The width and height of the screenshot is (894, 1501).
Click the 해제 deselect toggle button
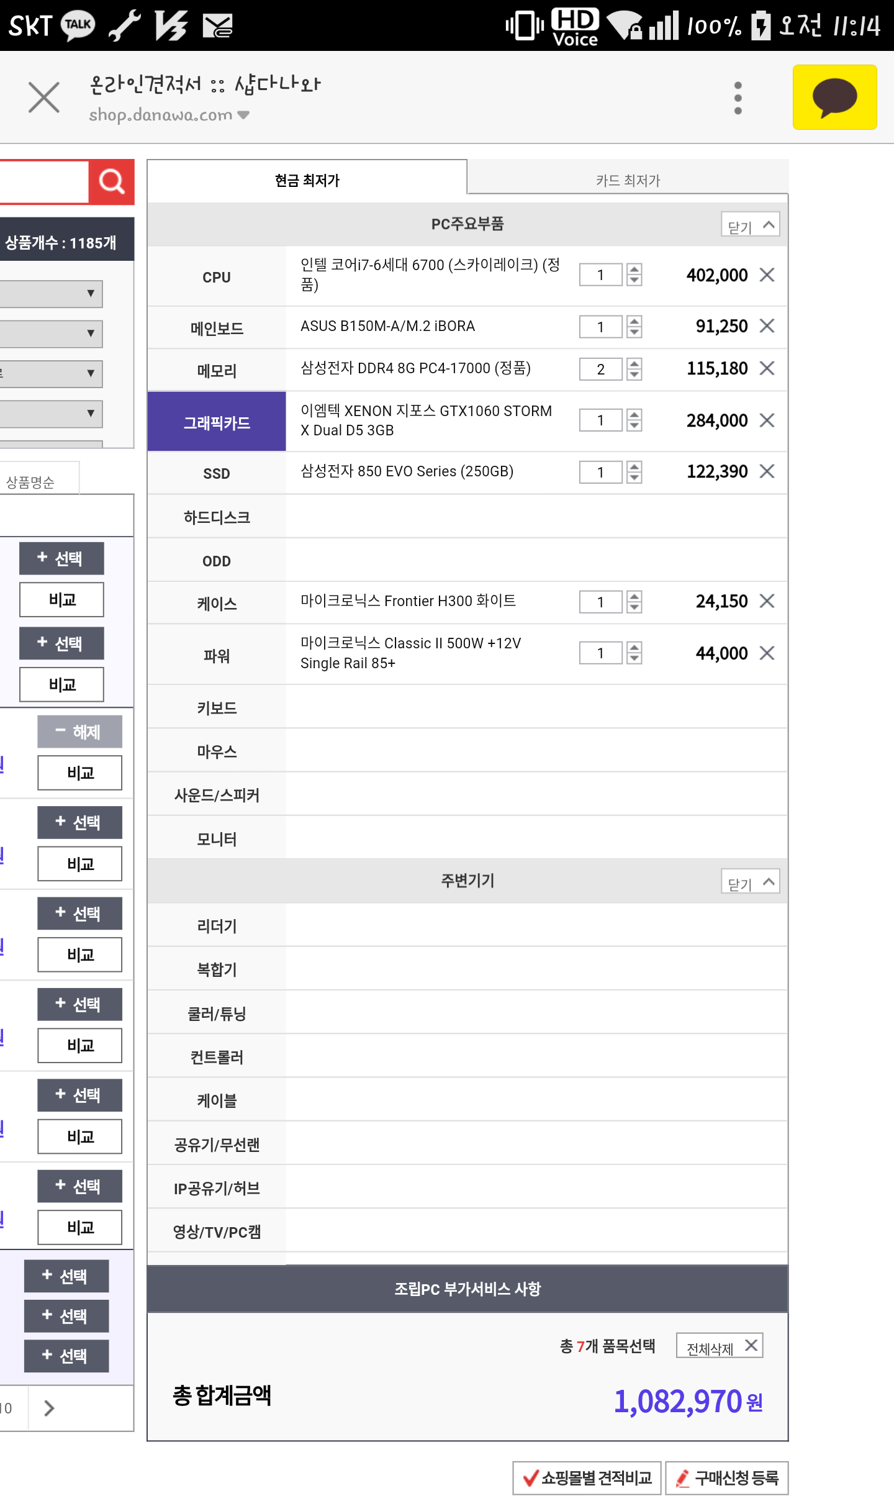tap(79, 732)
